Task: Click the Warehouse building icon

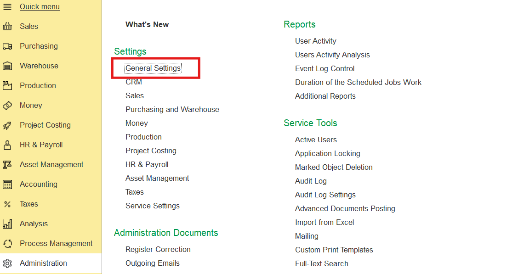Action: 7,66
